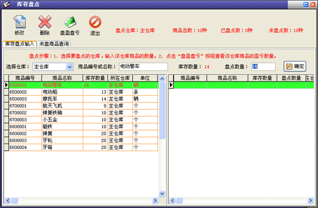Click the 修改 (modify) toolbar icon
The height and width of the screenshot is (208, 318).
(20, 25)
